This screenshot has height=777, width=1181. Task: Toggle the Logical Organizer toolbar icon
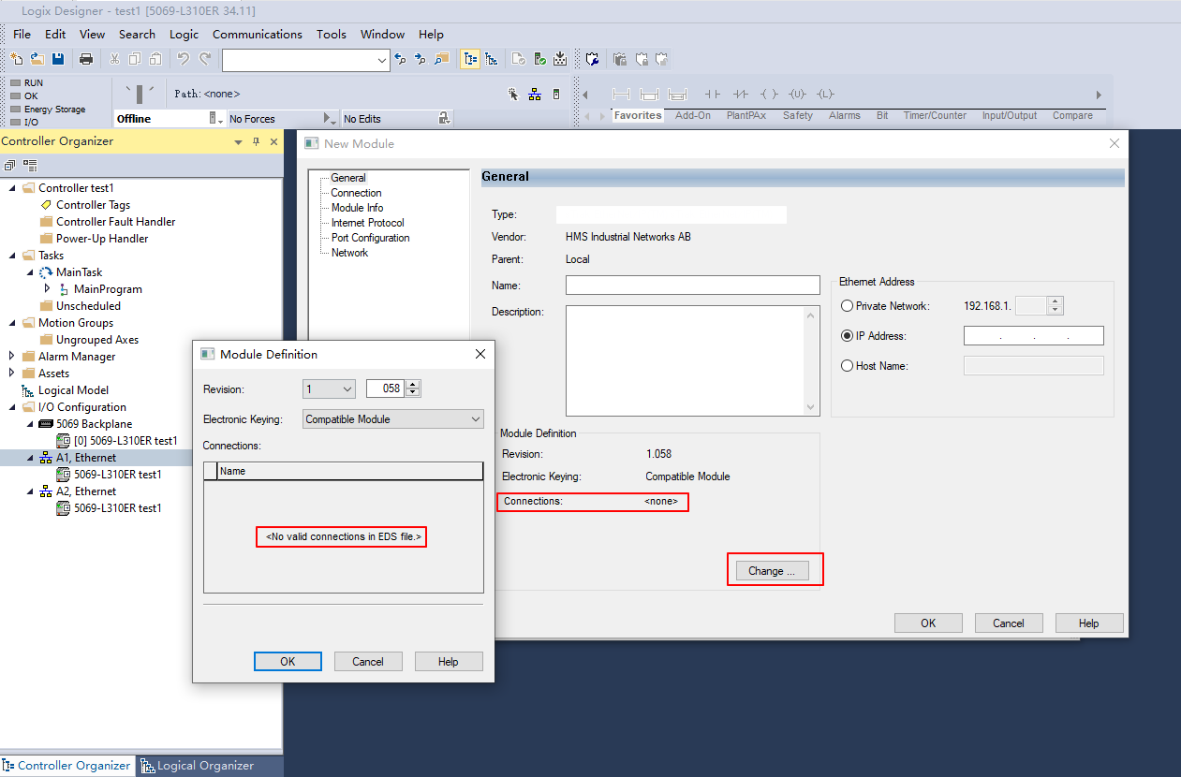click(491, 59)
